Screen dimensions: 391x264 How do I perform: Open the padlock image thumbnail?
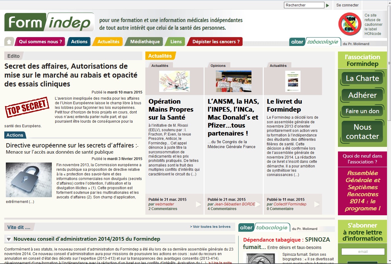click(x=29, y=180)
